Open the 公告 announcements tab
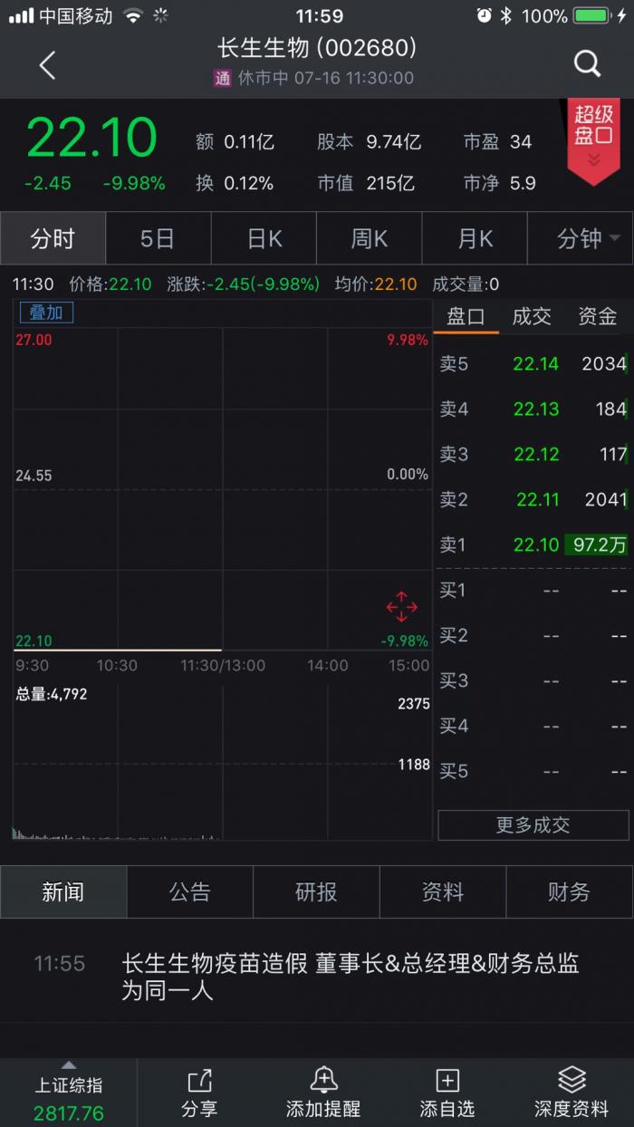Screen dimensions: 634x1127 [189, 892]
